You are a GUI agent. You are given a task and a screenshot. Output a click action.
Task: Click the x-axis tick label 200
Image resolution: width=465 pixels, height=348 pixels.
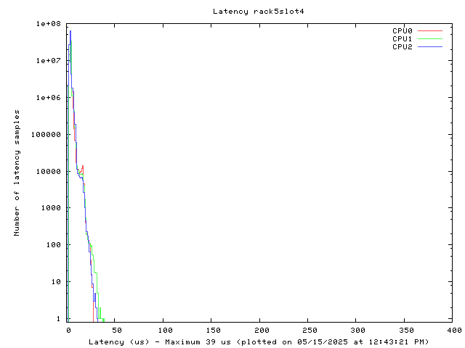click(262, 331)
